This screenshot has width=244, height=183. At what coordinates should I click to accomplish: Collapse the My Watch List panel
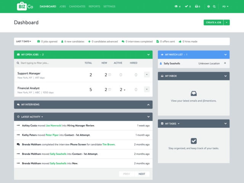point(226,55)
